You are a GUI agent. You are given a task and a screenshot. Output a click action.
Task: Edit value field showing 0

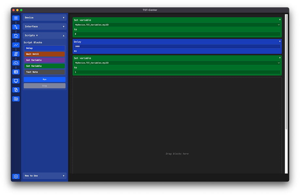[177, 34]
